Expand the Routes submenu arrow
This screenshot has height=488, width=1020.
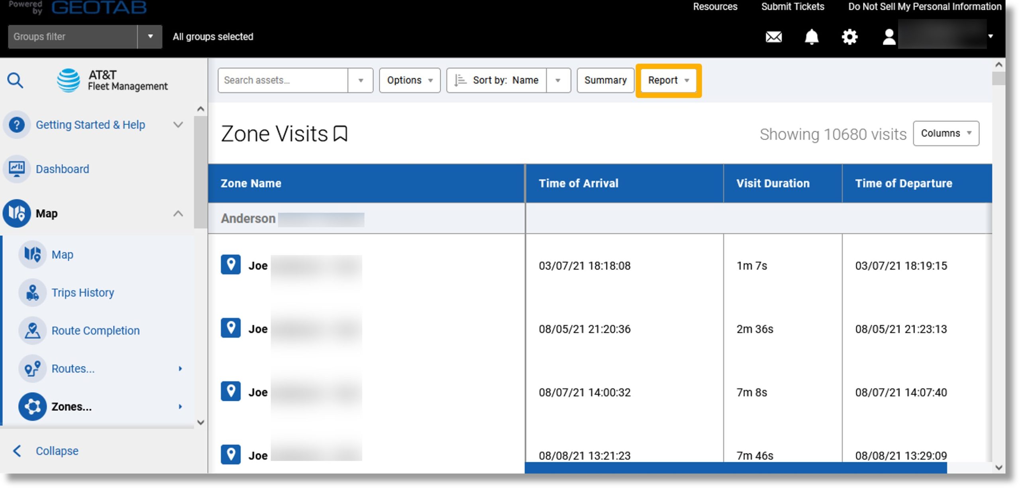click(180, 368)
